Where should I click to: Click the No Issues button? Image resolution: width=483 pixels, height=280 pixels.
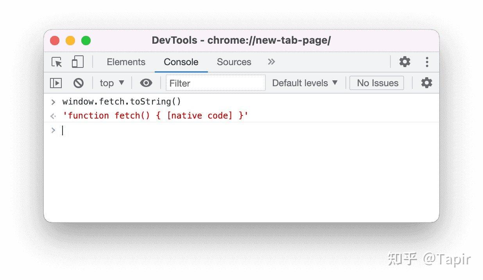click(x=377, y=83)
